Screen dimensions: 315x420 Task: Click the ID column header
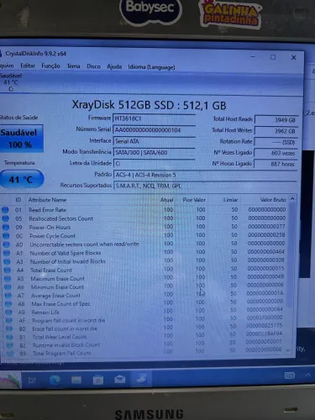point(18,200)
